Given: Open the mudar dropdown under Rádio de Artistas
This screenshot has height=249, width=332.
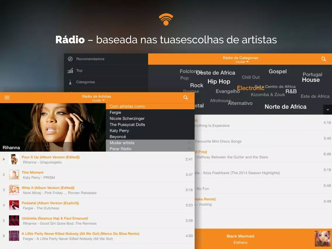Looking at the screenshot, I should 98,100.
